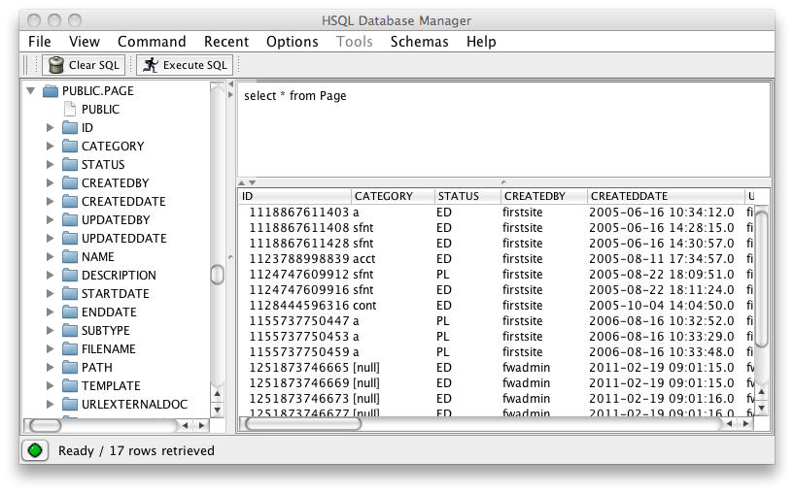794x493 pixels.
Task: Click the CREATEDBY column header
Action: (544, 196)
